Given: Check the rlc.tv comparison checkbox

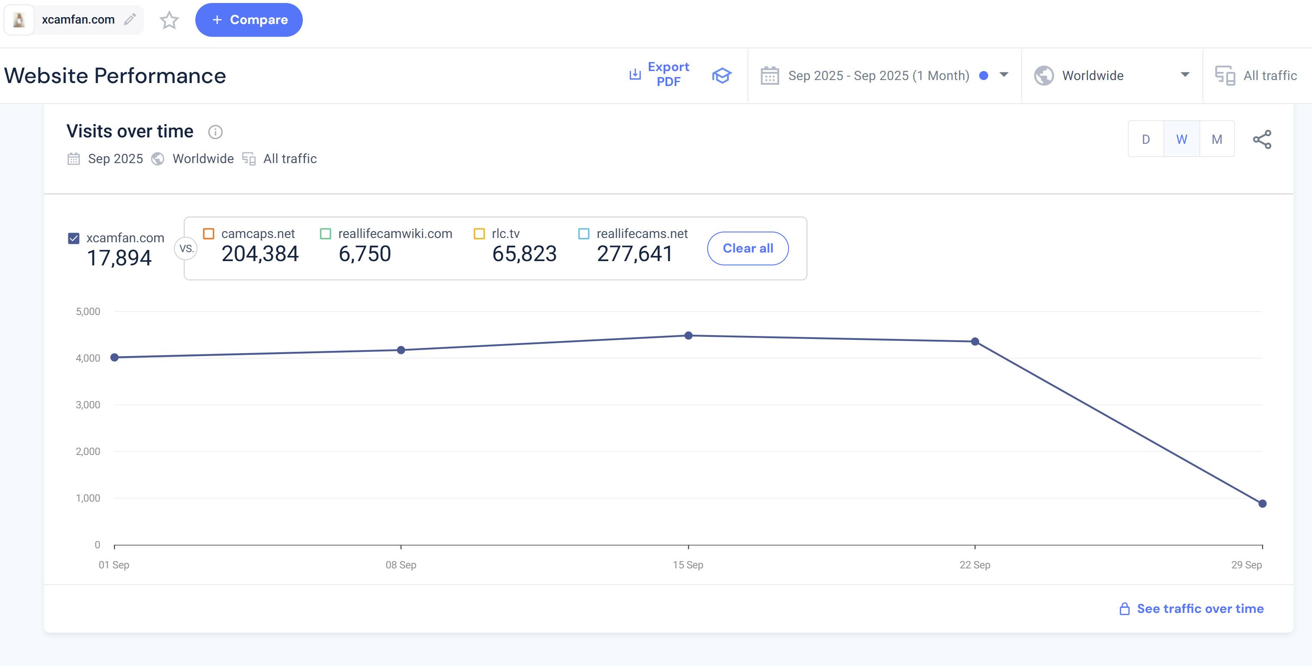Looking at the screenshot, I should [x=479, y=234].
